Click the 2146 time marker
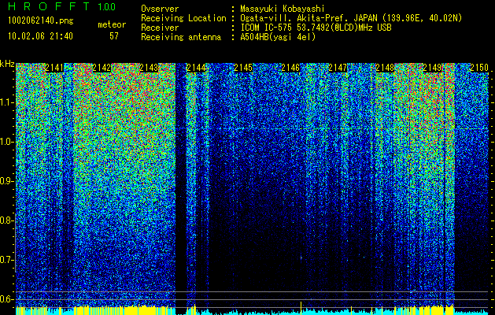The height and width of the screenshot is (315, 495). point(290,68)
